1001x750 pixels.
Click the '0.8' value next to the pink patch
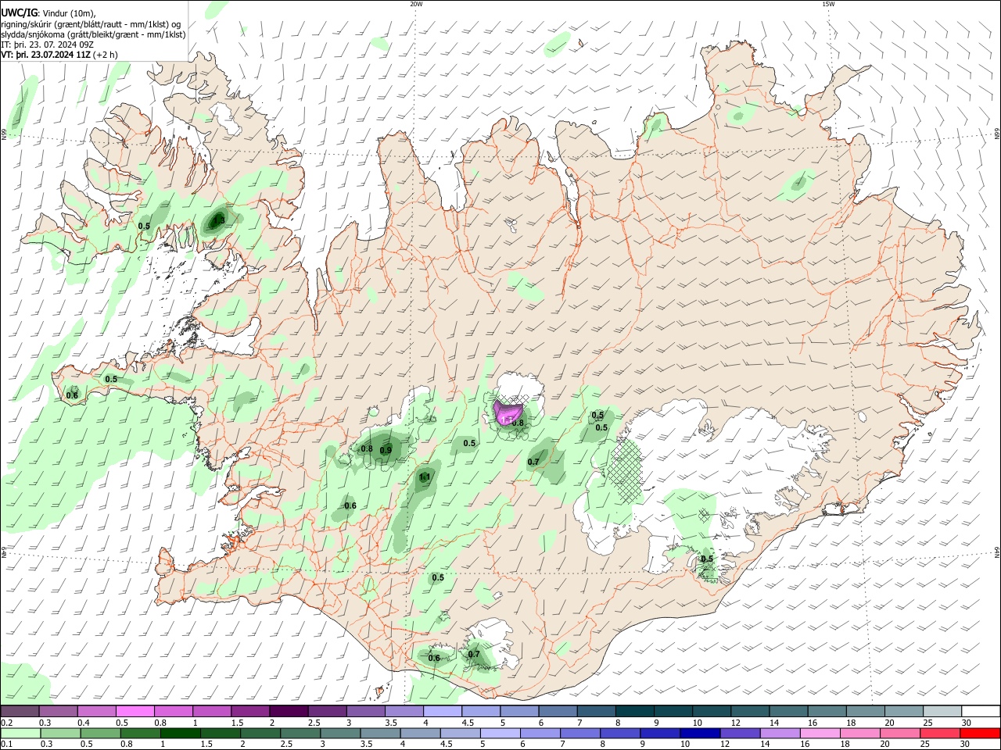pos(517,423)
